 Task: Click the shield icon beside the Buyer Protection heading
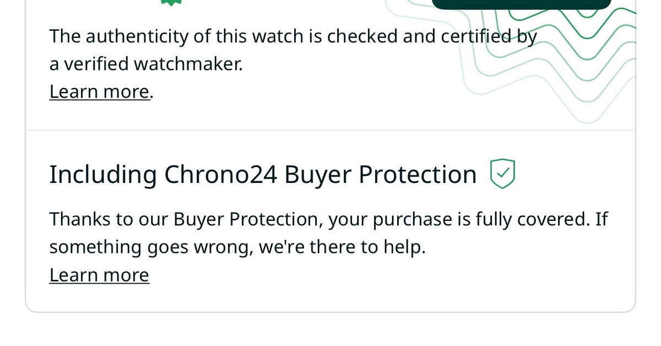click(502, 174)
